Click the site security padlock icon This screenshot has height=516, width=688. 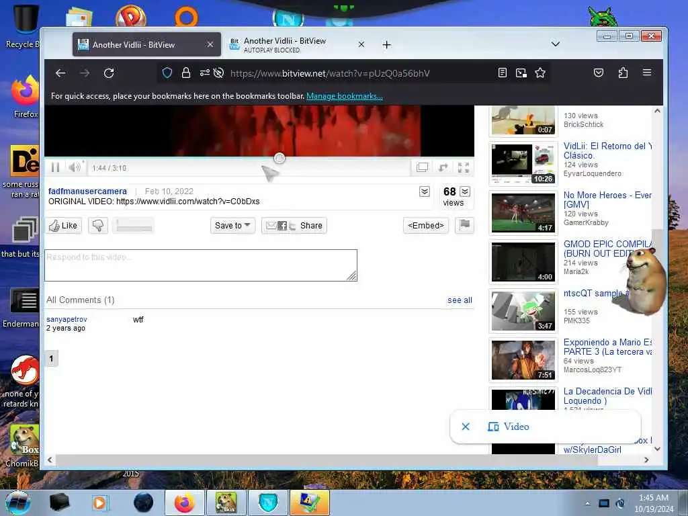click(186, 73)
